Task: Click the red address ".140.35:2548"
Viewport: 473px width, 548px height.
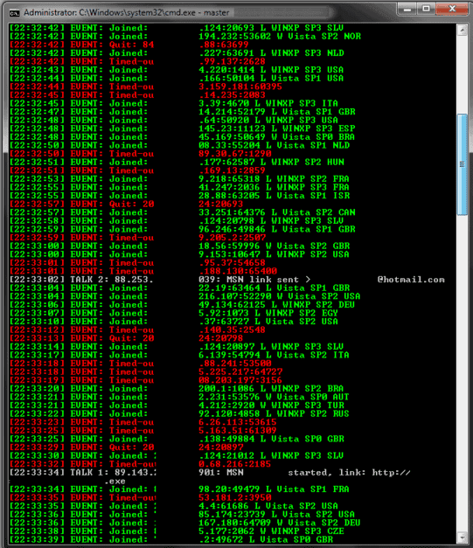Action: pos(233,329)
